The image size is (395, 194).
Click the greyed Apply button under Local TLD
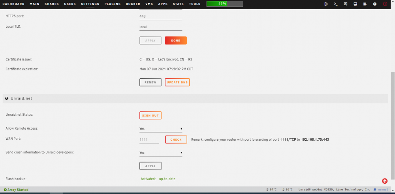pos(150,41)
